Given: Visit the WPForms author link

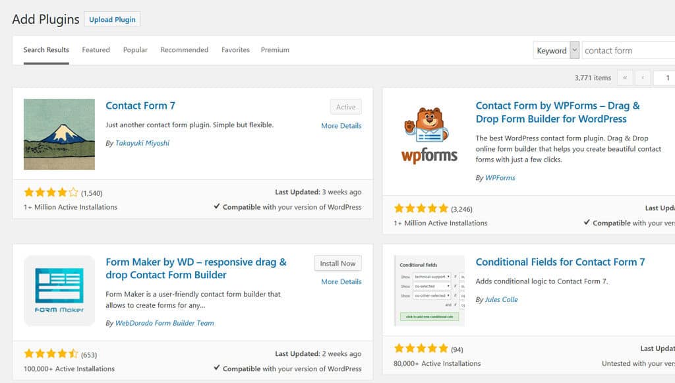Looking at the screenshot, I should (x=500, y=178).
